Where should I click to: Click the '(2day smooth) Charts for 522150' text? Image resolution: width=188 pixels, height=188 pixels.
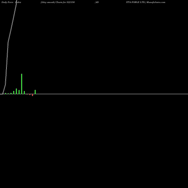pos(58,2)
